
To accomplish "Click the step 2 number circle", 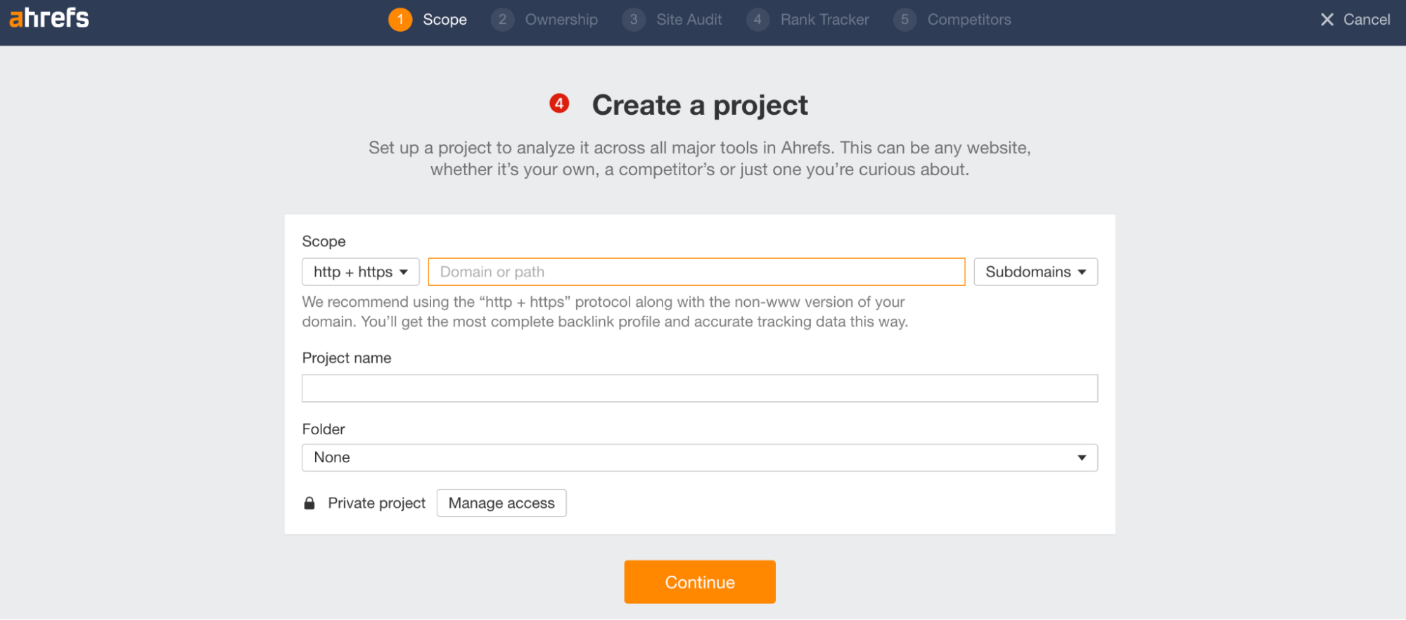I will pyautogui.click(x=502, y=20).
